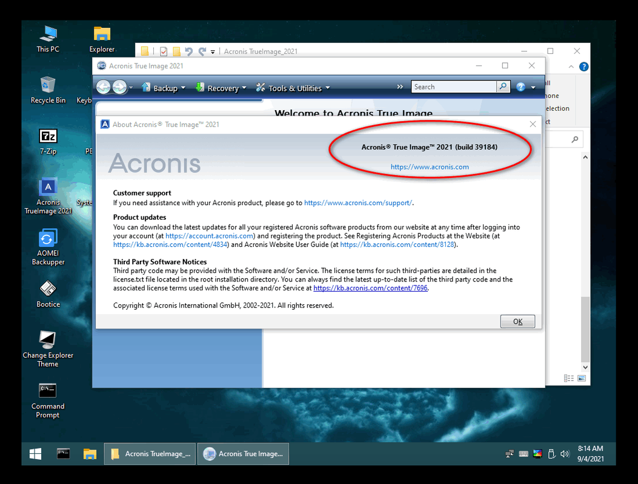
Task: Open the Backup menu
Action: click(x=164, y=88)
